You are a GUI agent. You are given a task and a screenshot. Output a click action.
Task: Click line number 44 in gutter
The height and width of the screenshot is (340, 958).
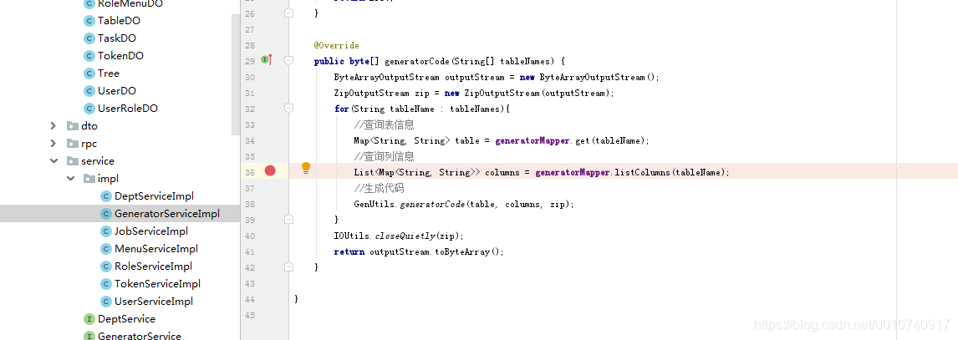tap(249, 300)
